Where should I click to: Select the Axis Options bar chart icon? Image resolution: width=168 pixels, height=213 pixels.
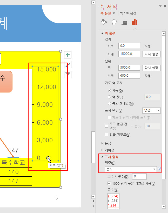tap(135, 22)
